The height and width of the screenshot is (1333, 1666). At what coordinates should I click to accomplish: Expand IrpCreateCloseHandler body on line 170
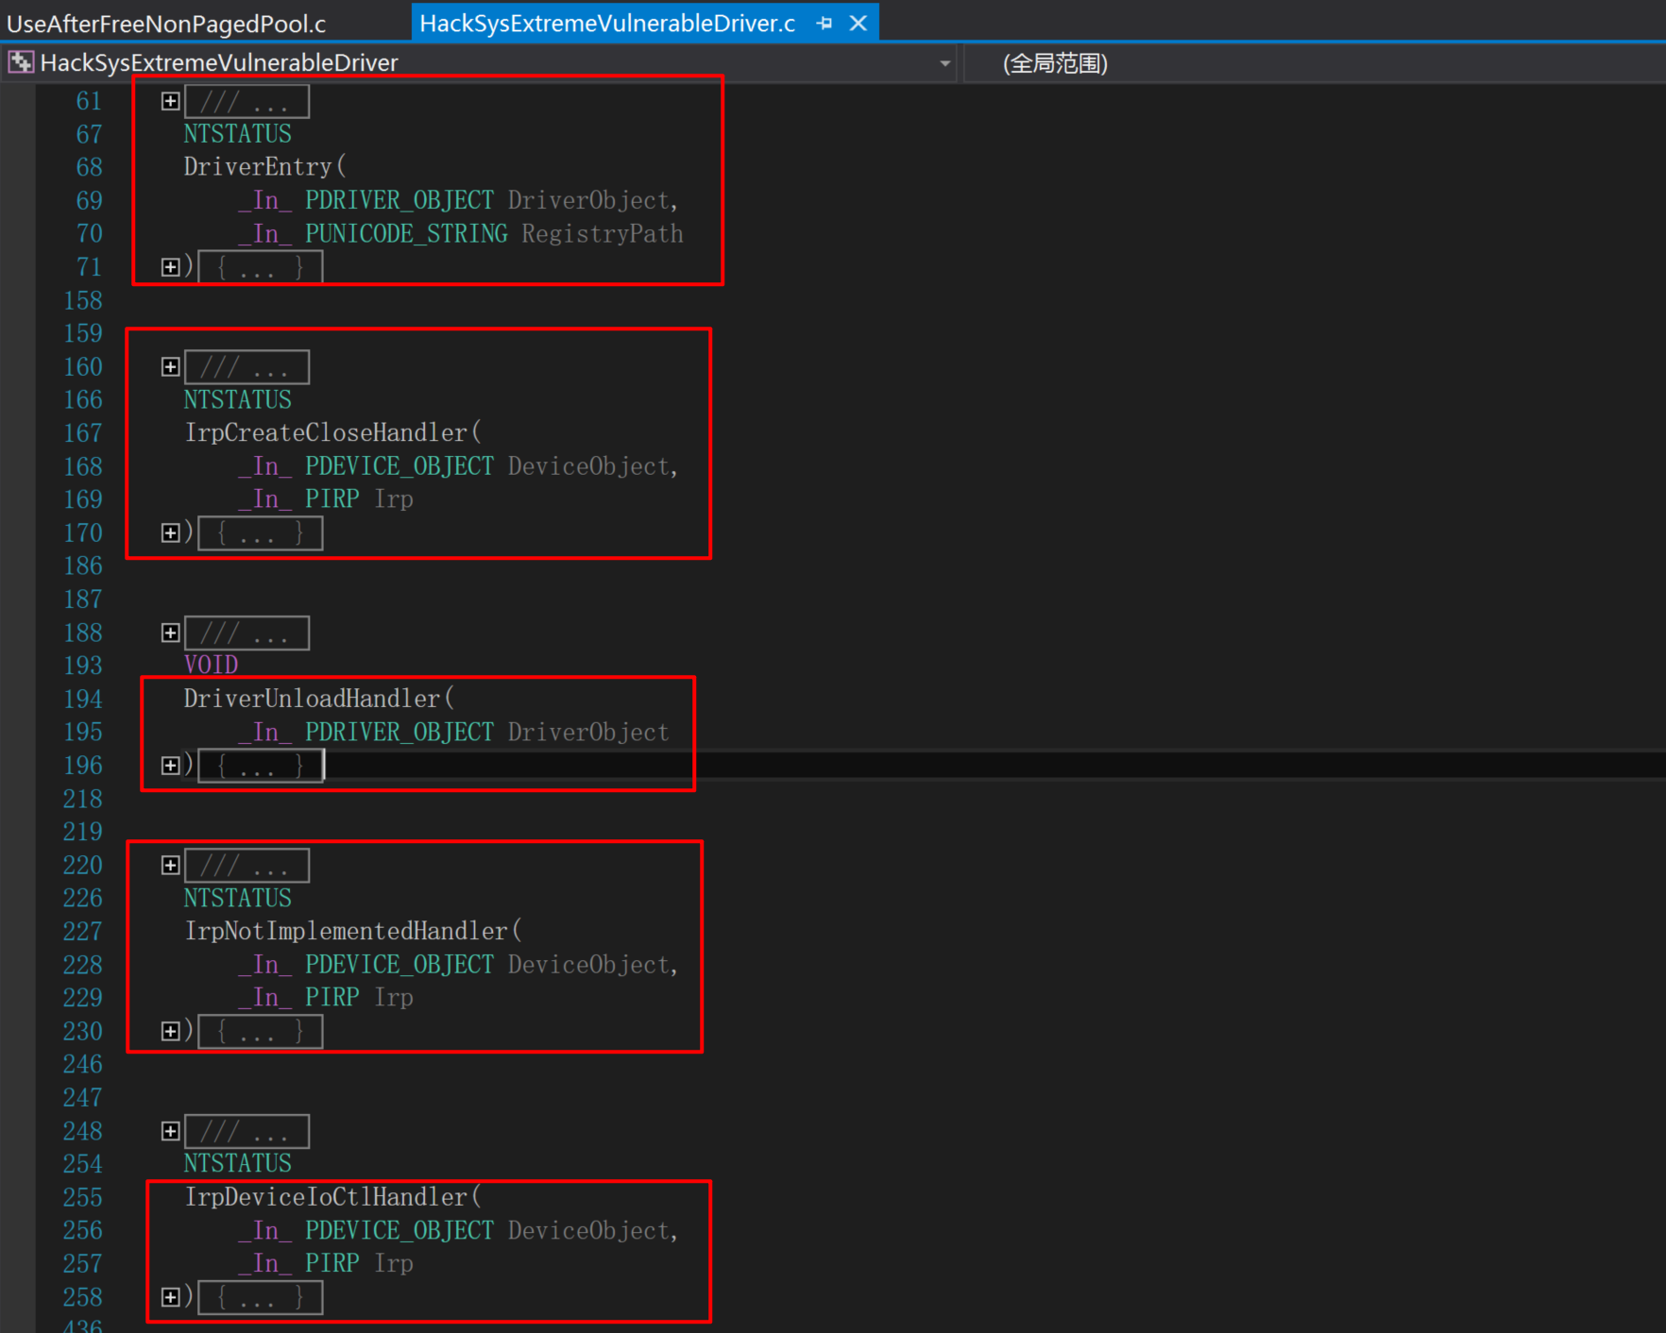pyautogui.click(x=170, y=533)
